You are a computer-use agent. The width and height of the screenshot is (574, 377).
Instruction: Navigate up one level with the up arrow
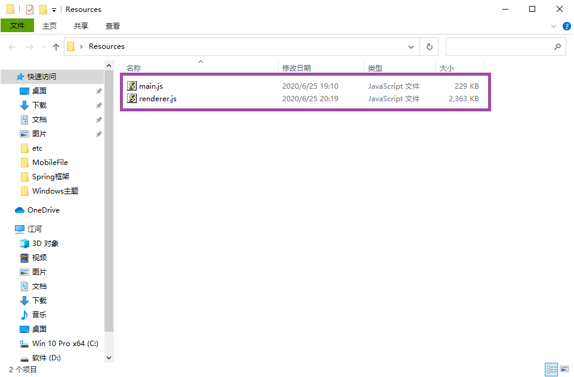(55, 46)
